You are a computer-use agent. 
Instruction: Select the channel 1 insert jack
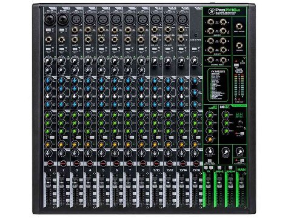[x=48, y=40]
